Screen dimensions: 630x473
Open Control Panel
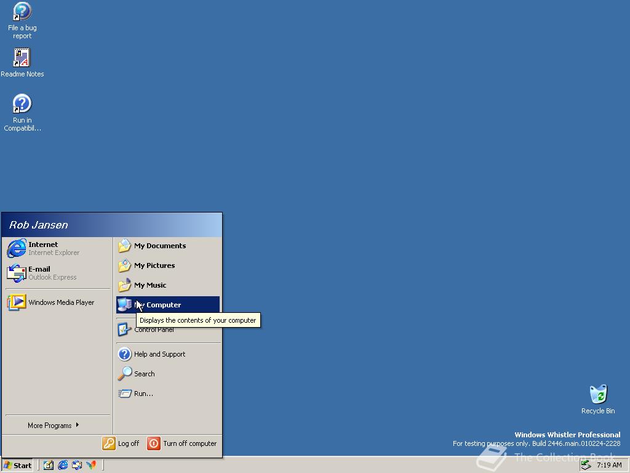point(168,330)
